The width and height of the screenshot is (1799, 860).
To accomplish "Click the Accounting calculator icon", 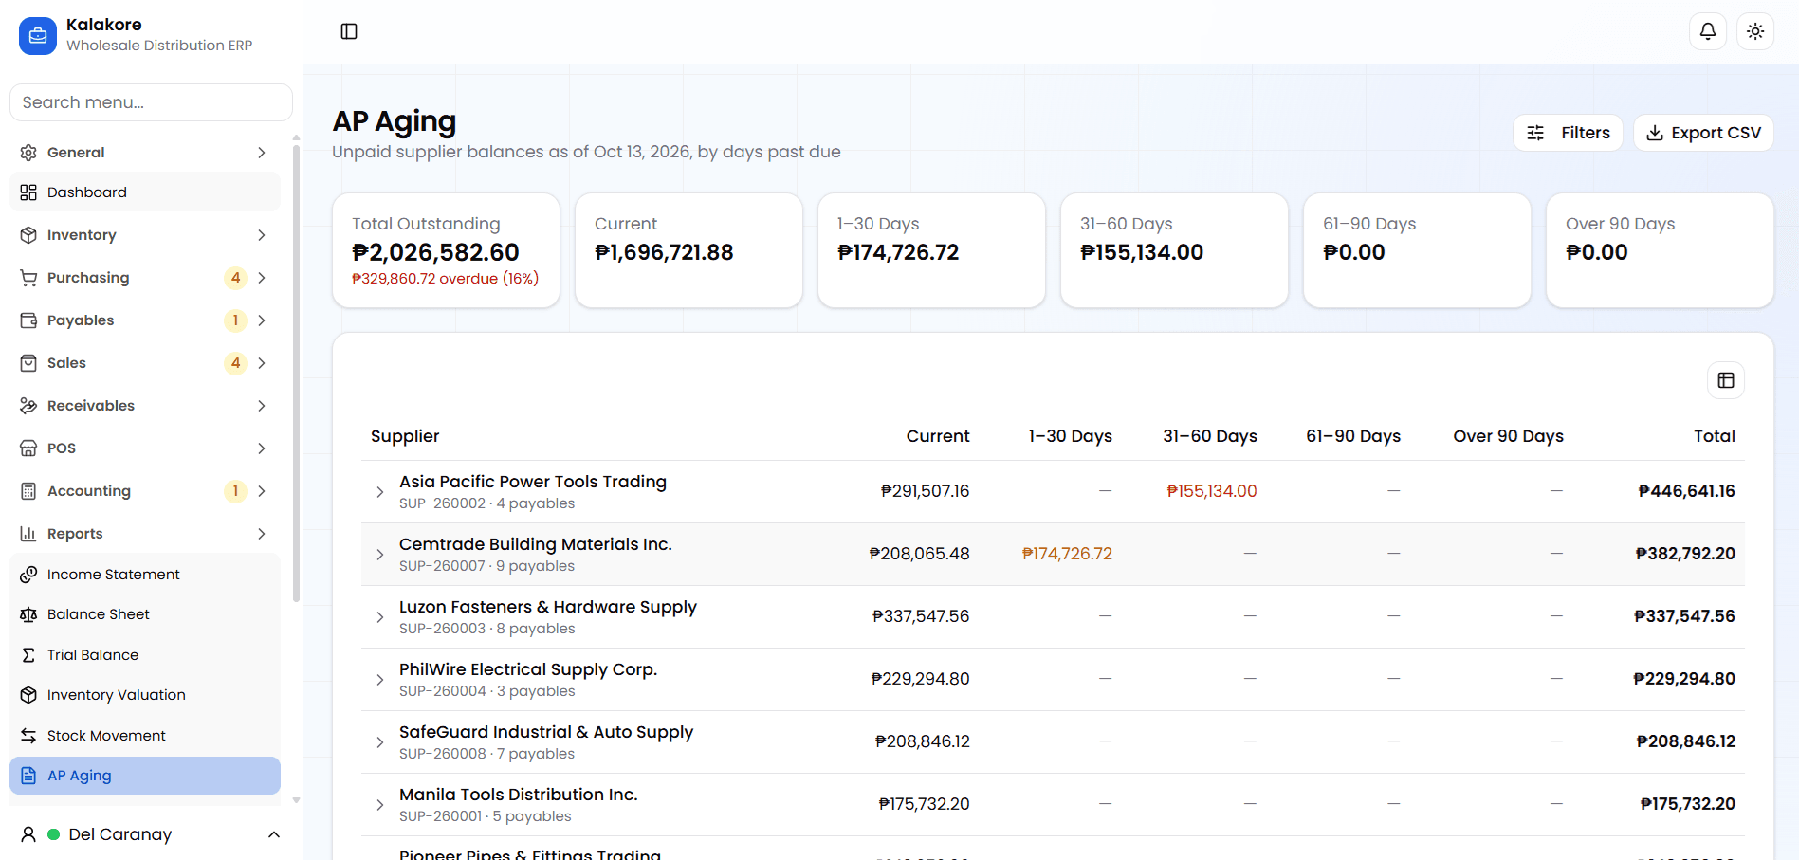I will [x=28, y=491].
